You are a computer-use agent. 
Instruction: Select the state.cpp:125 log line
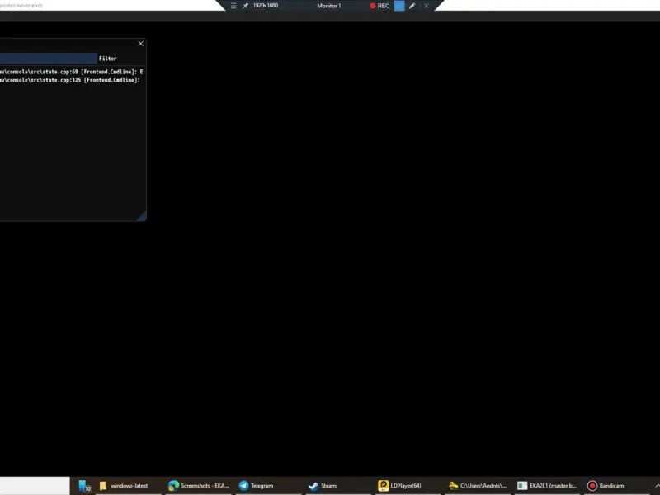[x=70, y=80]
